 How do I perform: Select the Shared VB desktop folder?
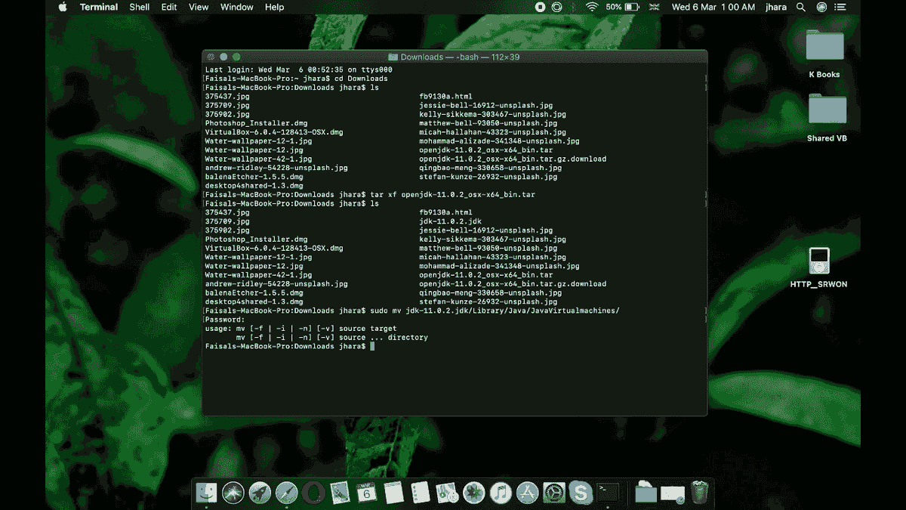pyautogui.click(x=827, y=118)
